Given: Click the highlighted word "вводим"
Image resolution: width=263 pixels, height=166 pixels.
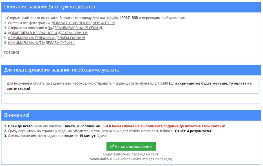Looking at the screenshot, I should coord(113,18).
